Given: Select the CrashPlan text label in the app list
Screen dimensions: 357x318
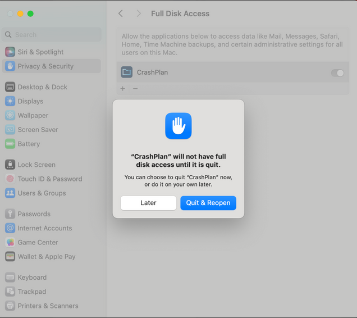Looking at the screenshot, I should click(x=152, y=72).
